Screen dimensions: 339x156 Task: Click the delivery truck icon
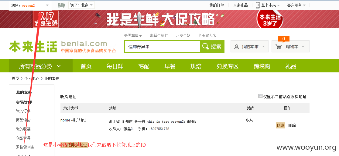[62, 5]
